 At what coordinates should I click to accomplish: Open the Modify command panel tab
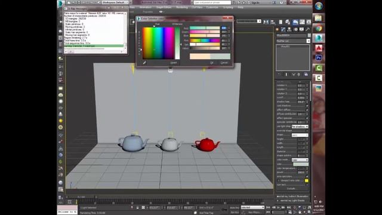pos(283,29)
